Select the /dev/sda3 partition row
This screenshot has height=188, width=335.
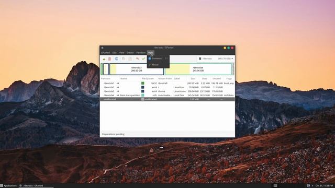click(x=167, y=91)
